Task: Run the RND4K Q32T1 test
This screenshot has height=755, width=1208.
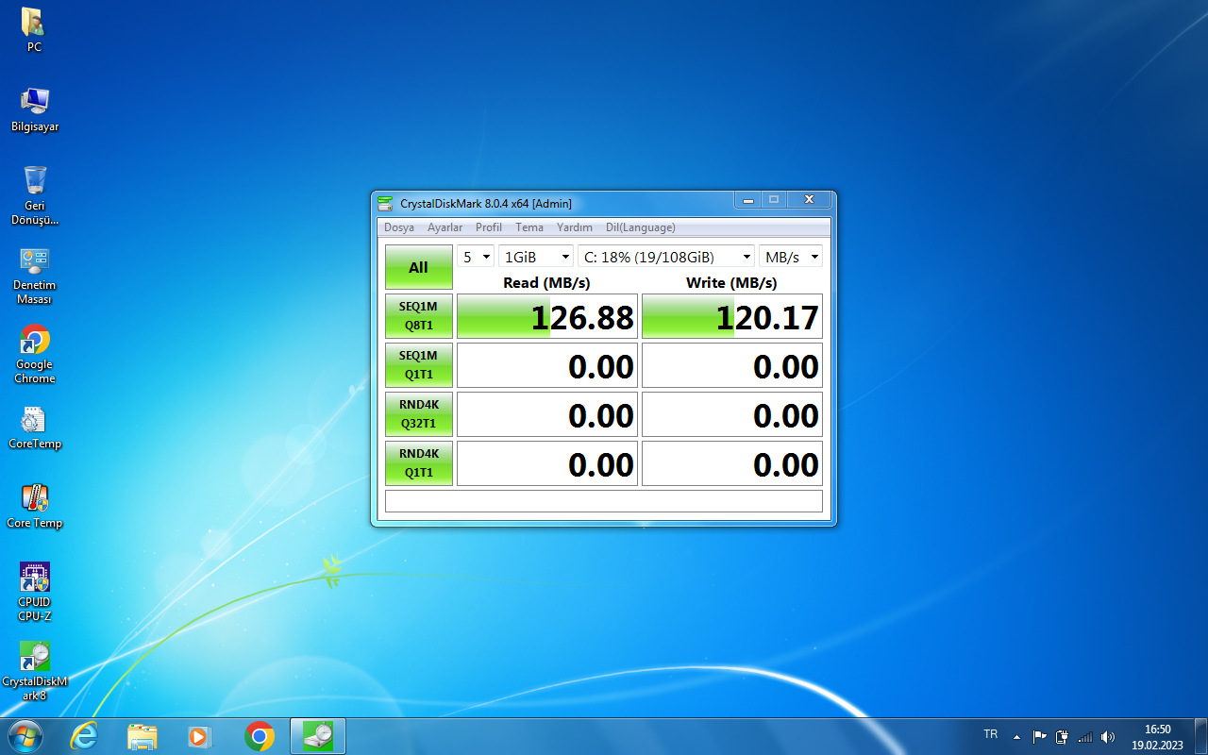Action: pos(419,414)
